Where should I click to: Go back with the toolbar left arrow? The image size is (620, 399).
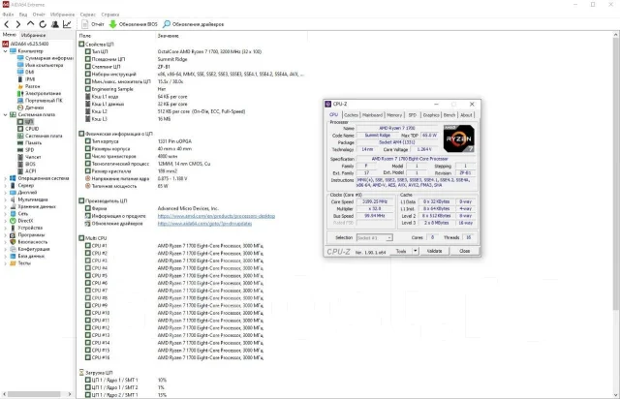[7, 24]
